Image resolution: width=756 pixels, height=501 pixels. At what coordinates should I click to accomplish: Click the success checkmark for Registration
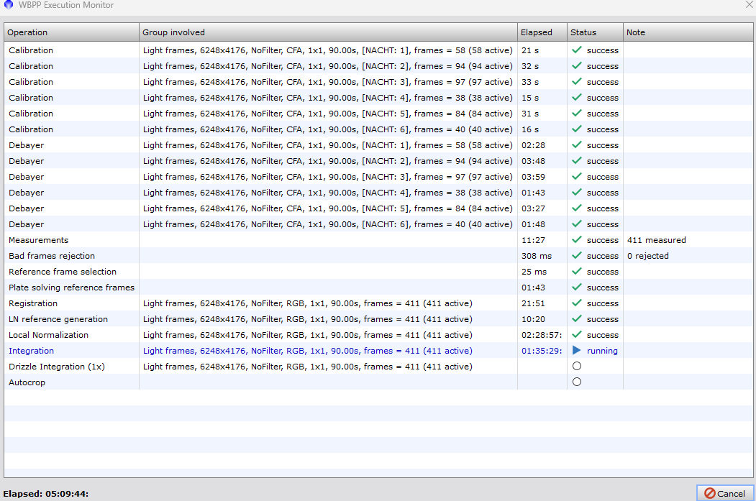(577, 303)
